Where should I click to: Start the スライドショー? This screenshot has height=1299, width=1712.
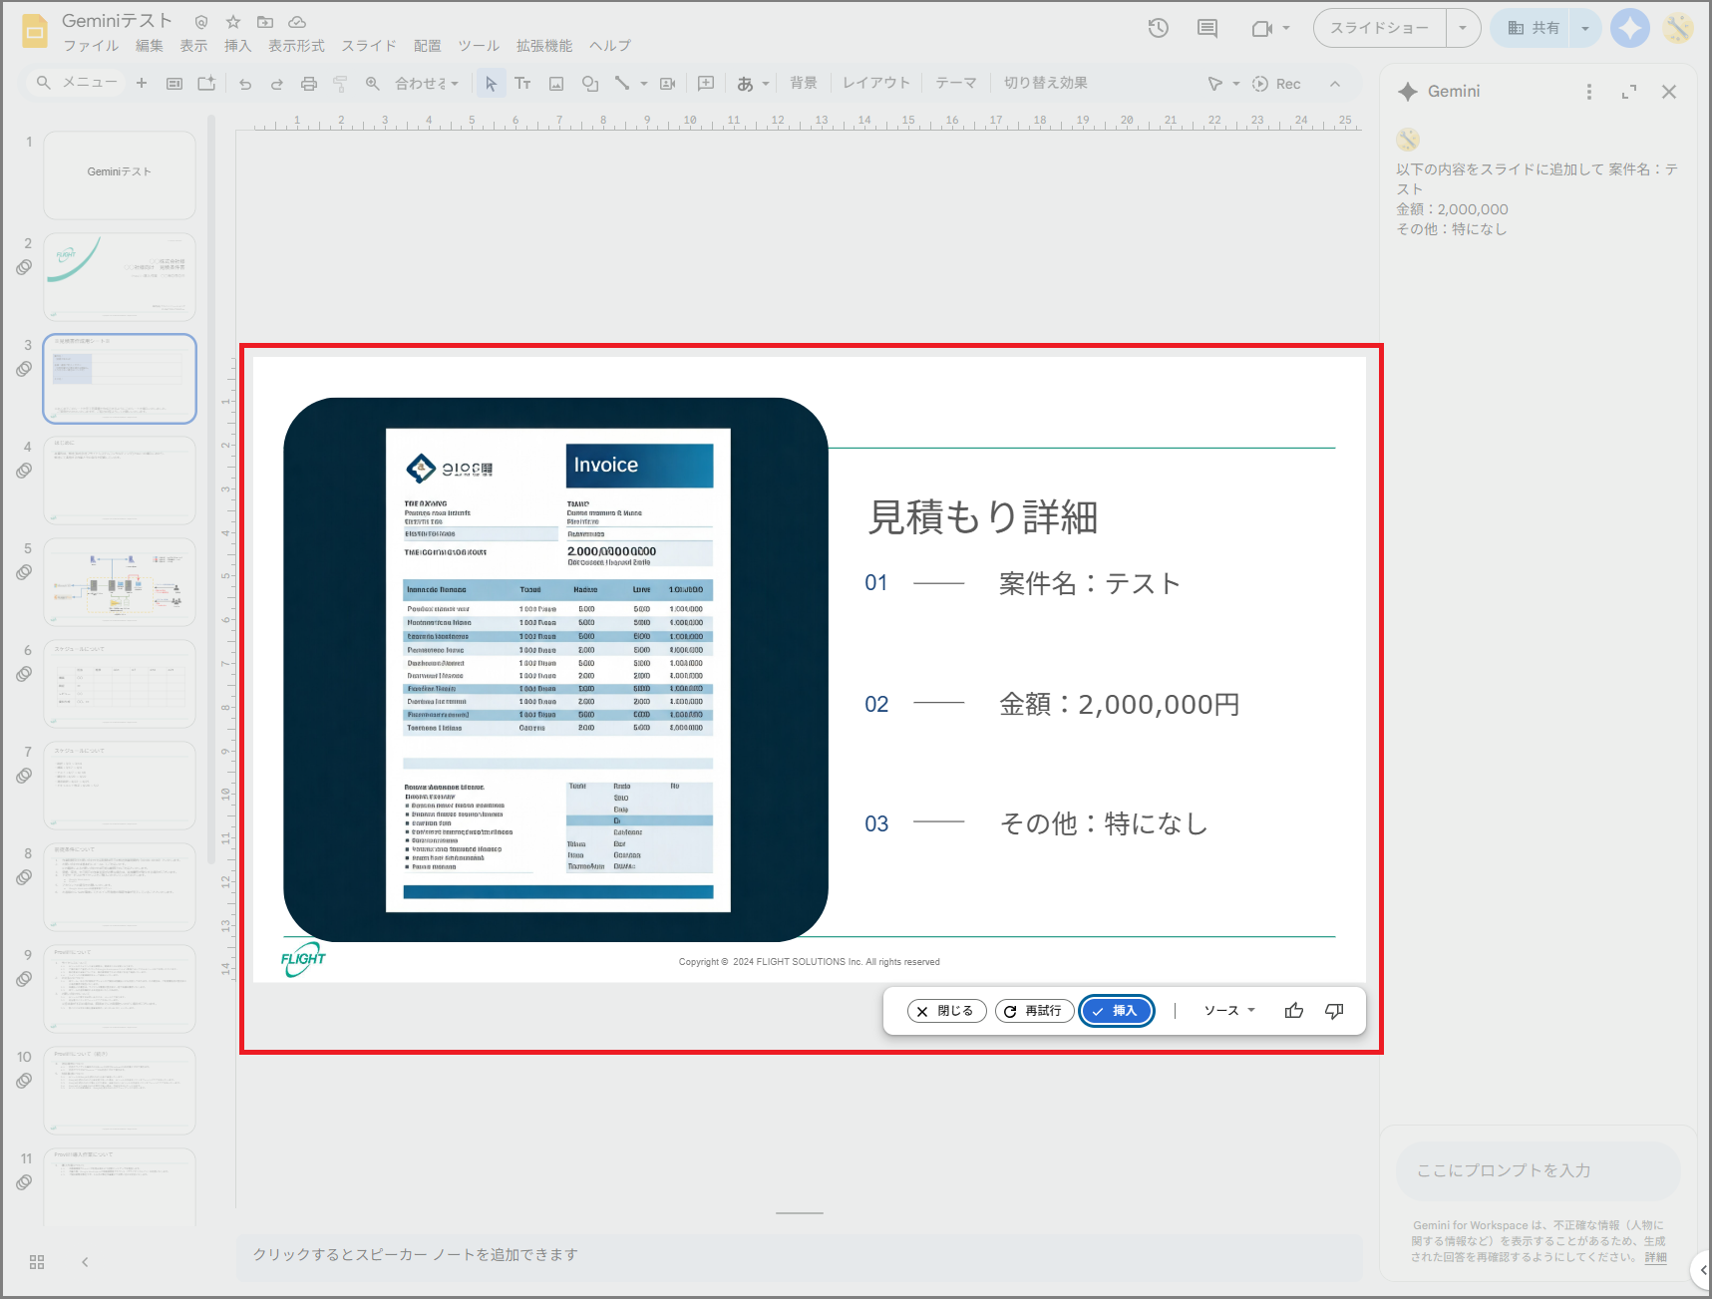coord(1380,28)
